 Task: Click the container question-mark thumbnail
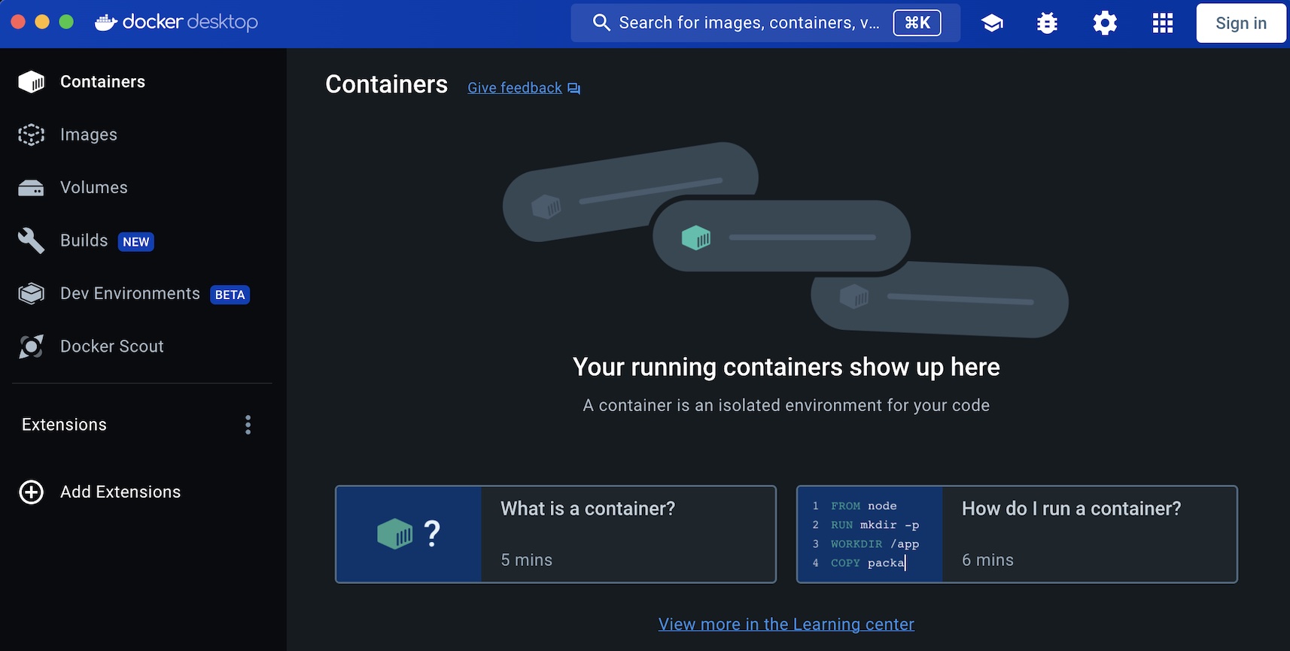coord(409,534)
